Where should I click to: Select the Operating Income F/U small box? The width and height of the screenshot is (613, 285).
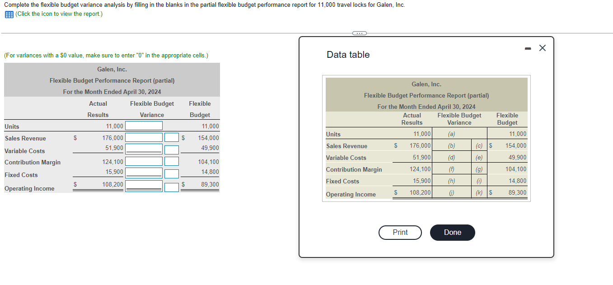(171, 187)
